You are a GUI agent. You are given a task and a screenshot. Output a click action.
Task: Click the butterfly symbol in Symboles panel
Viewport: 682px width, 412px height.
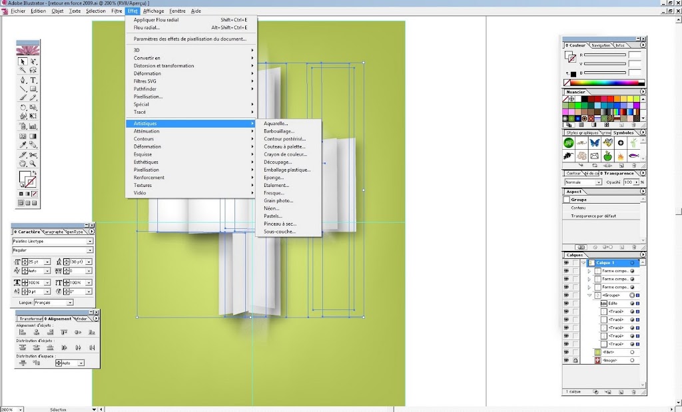[595, 142]
